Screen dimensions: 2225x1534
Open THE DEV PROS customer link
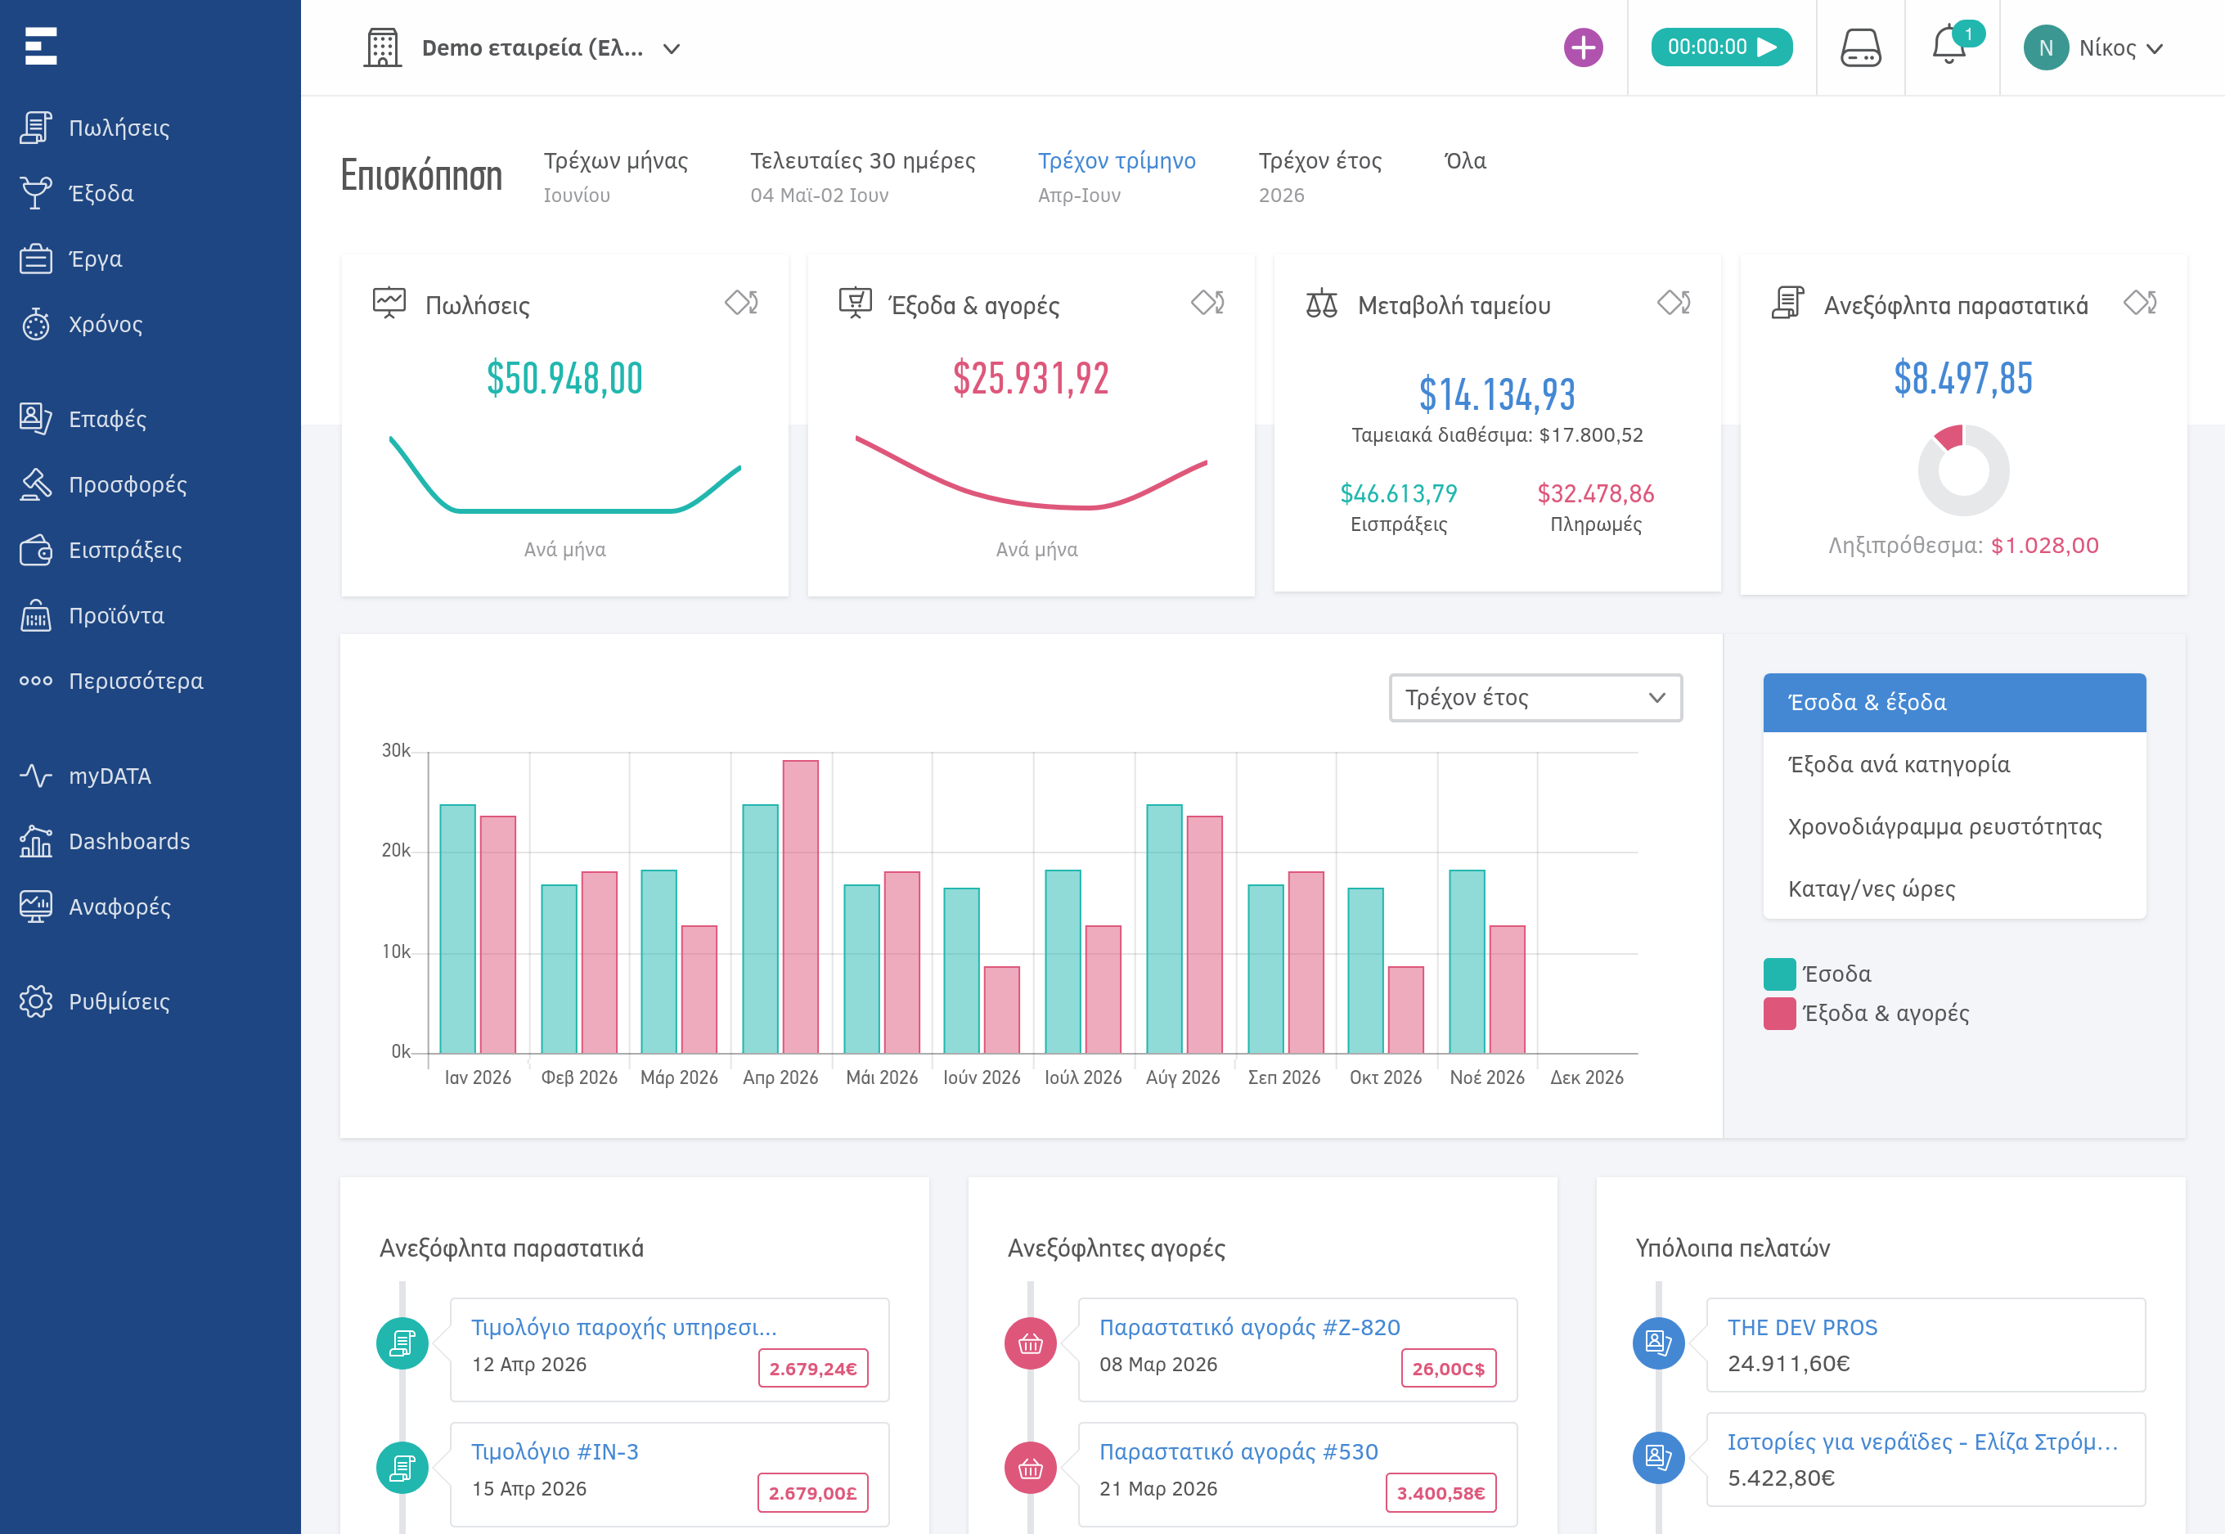pos(1802,1327)
